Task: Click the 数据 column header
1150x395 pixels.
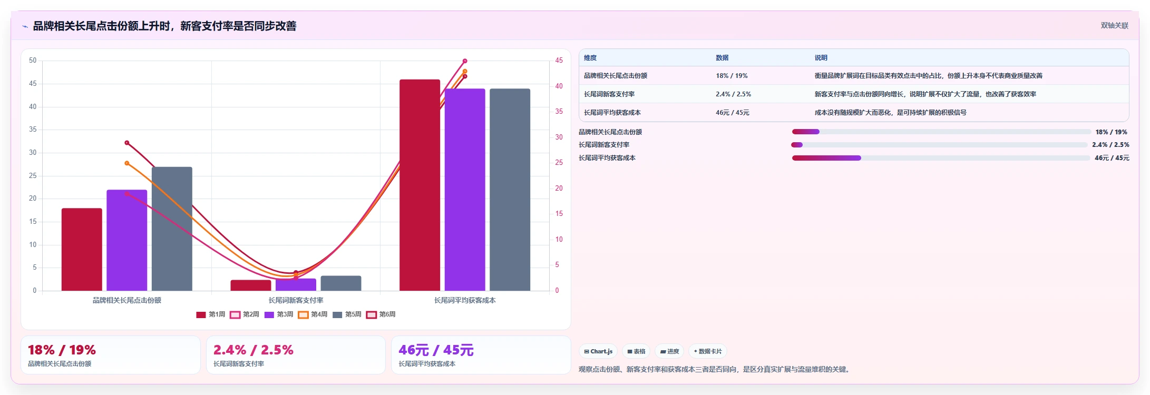Action: pyautogui.click(x=722, y=58)
